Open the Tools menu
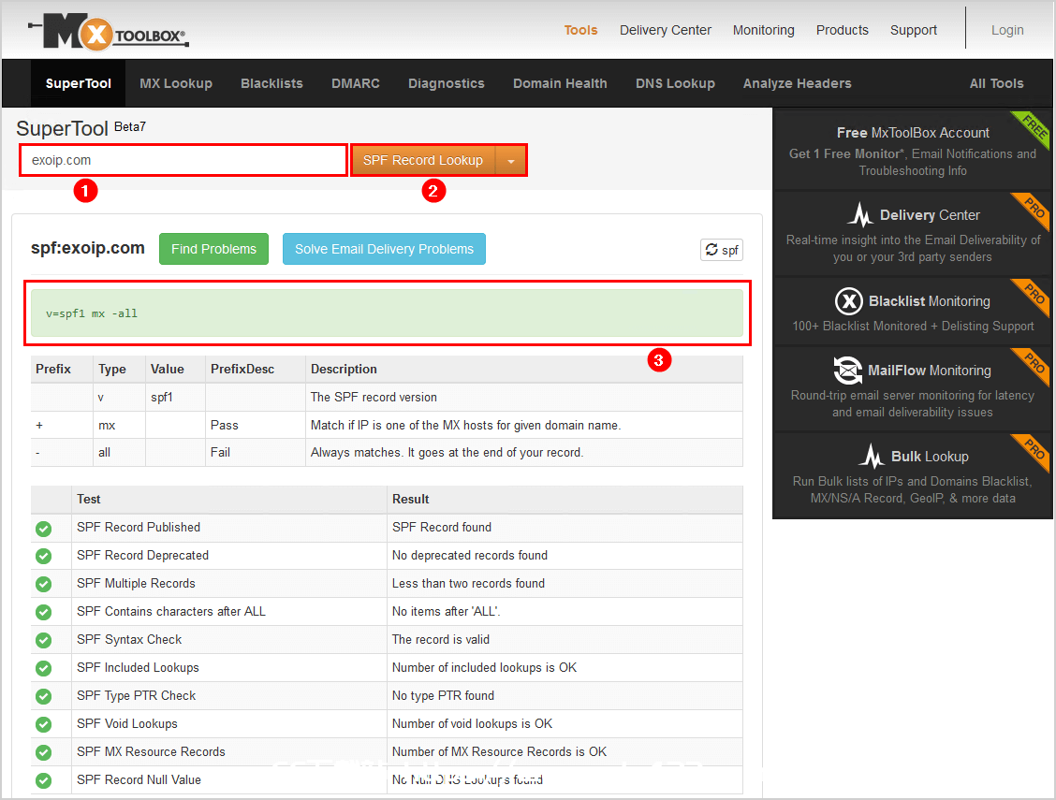 click(580, 30)
